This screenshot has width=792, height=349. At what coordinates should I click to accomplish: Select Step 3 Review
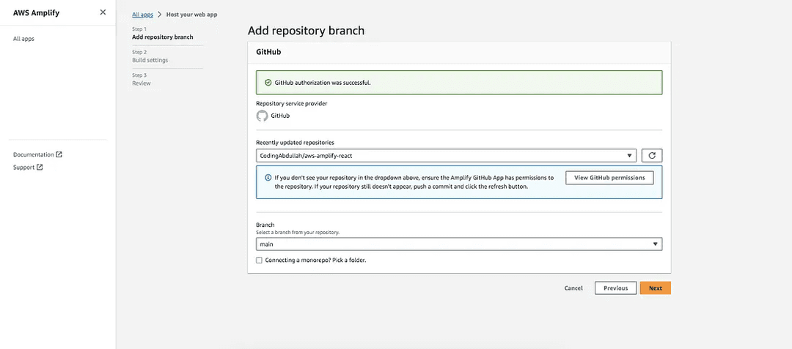(142, 83)
